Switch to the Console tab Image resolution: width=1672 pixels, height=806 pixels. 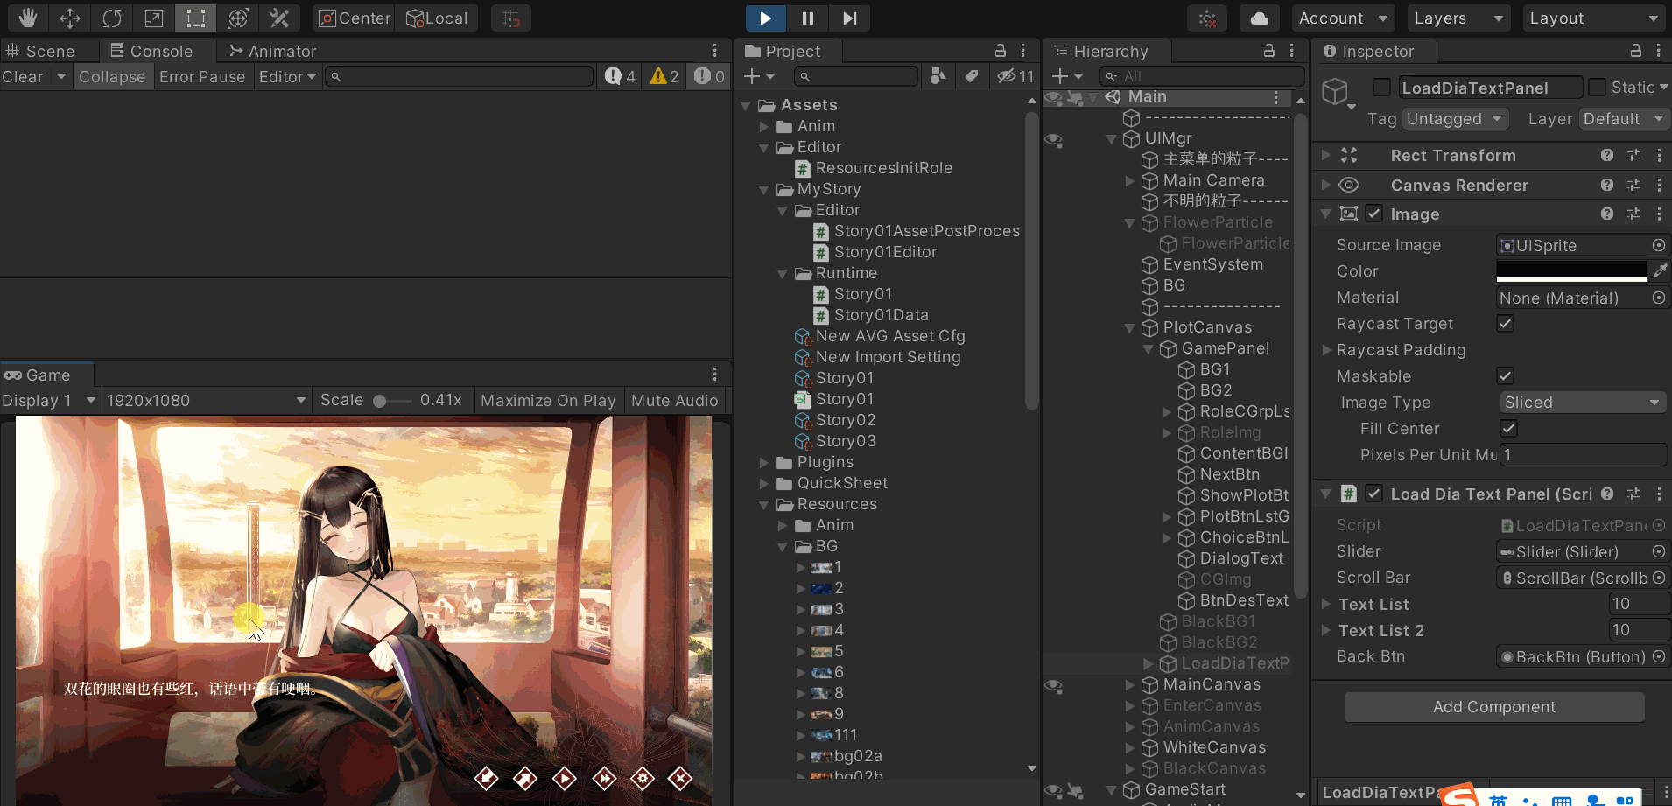[x=151, y=51]
